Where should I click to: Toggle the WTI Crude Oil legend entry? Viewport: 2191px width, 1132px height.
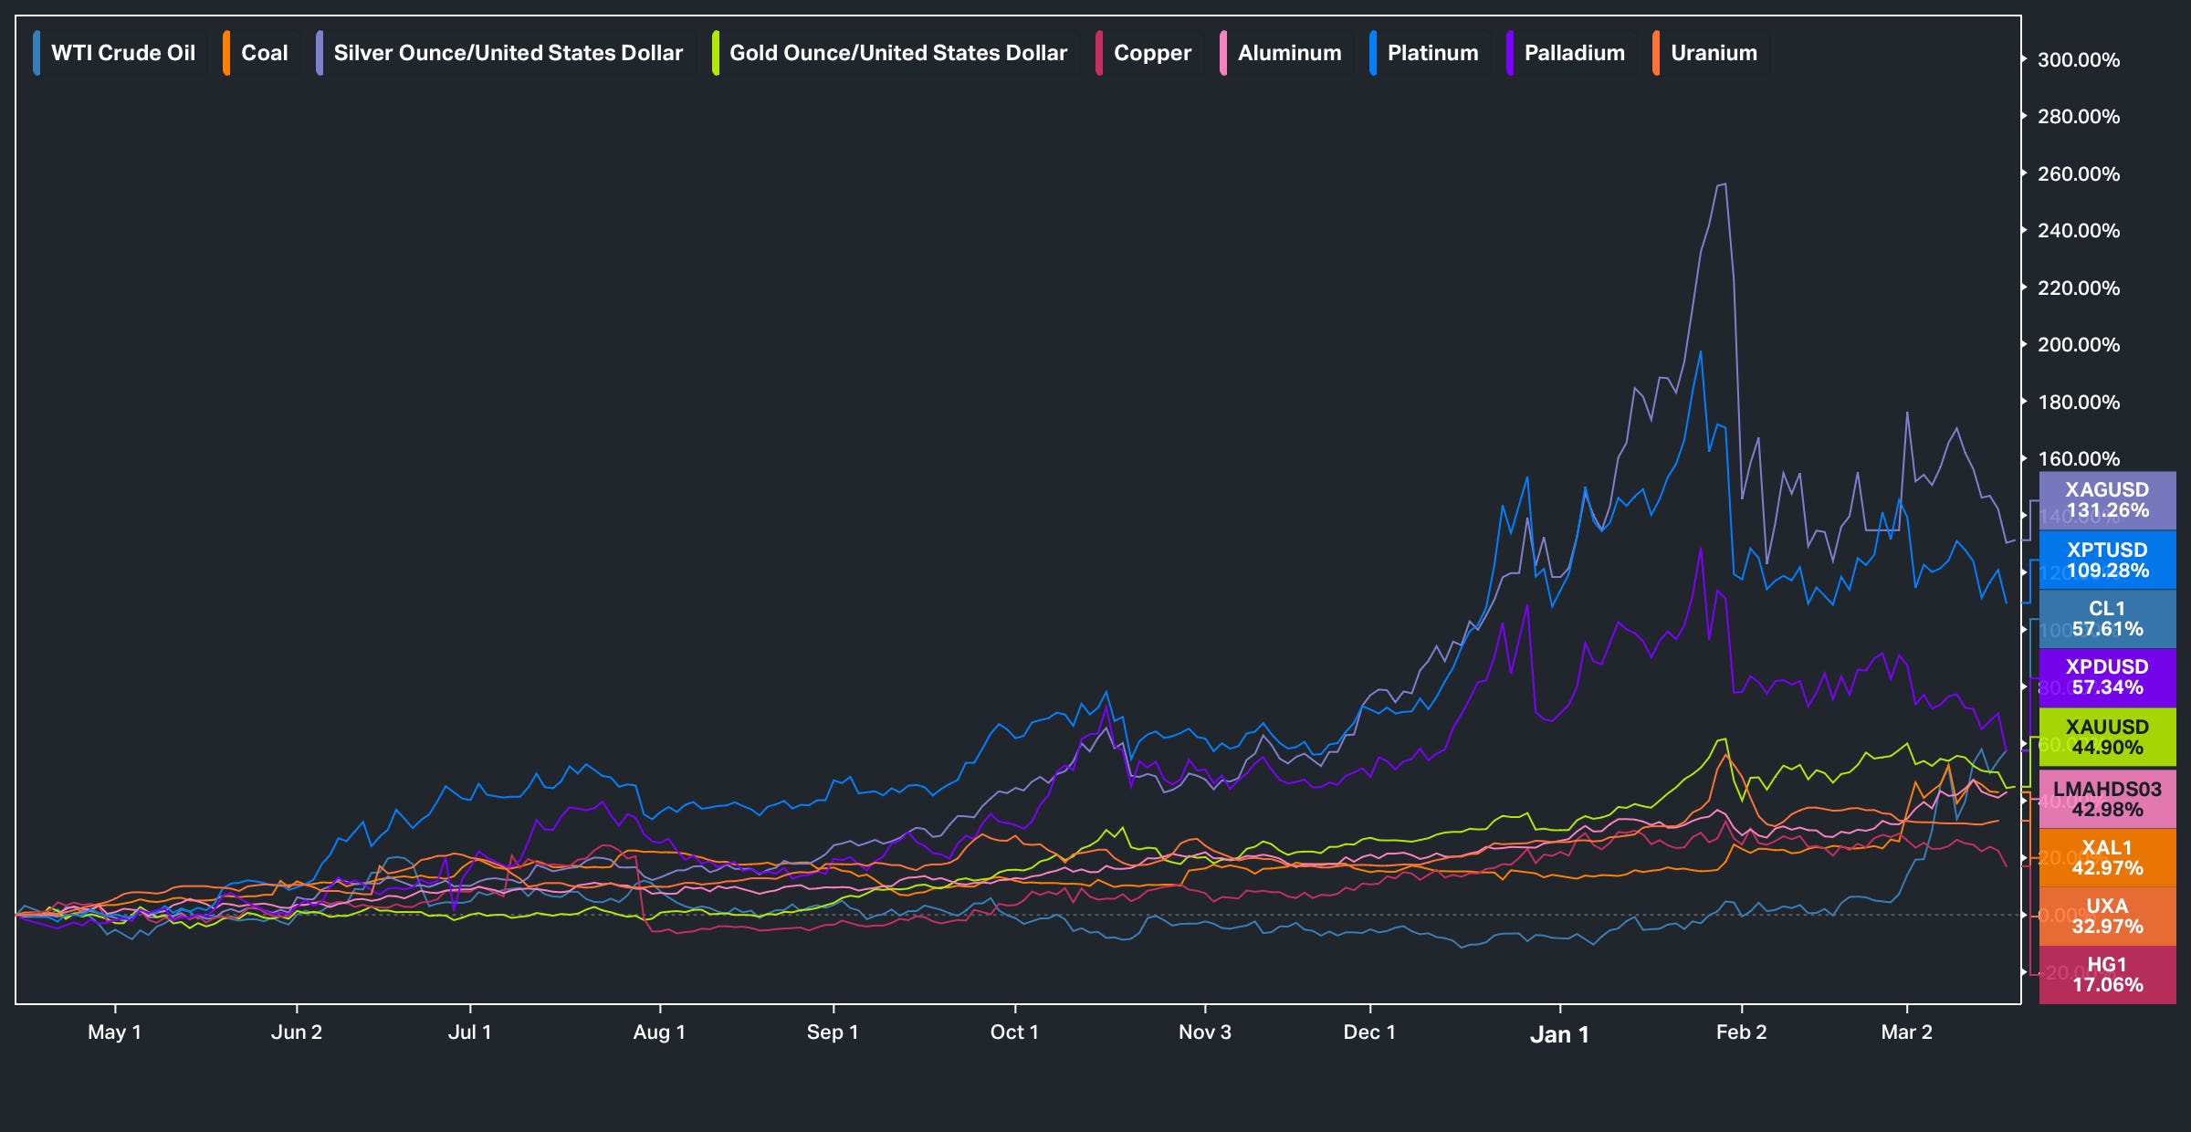click(x=122, y=53)
